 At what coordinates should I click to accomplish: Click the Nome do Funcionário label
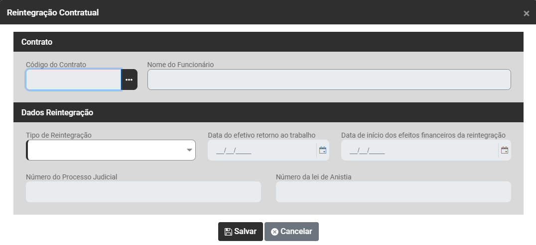point(180,65)
